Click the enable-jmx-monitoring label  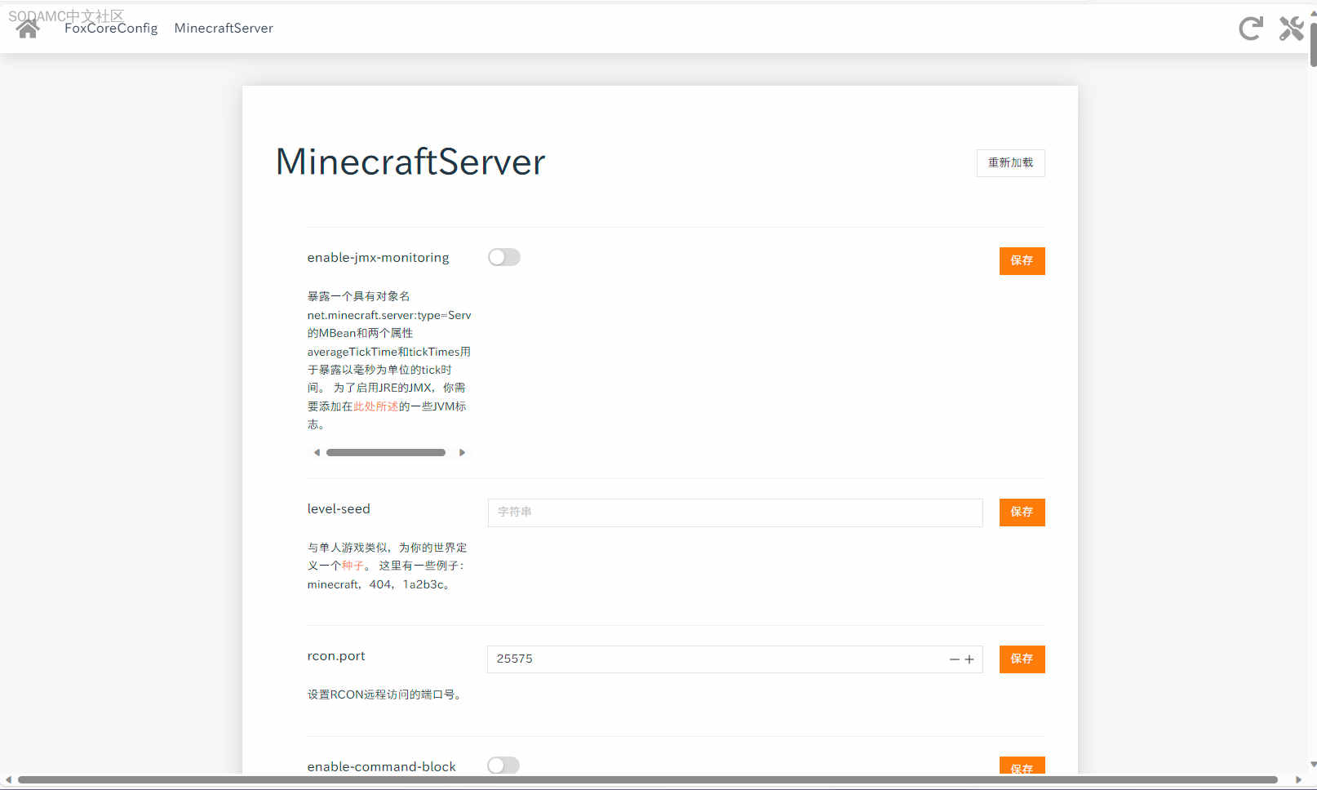[378, 257]
